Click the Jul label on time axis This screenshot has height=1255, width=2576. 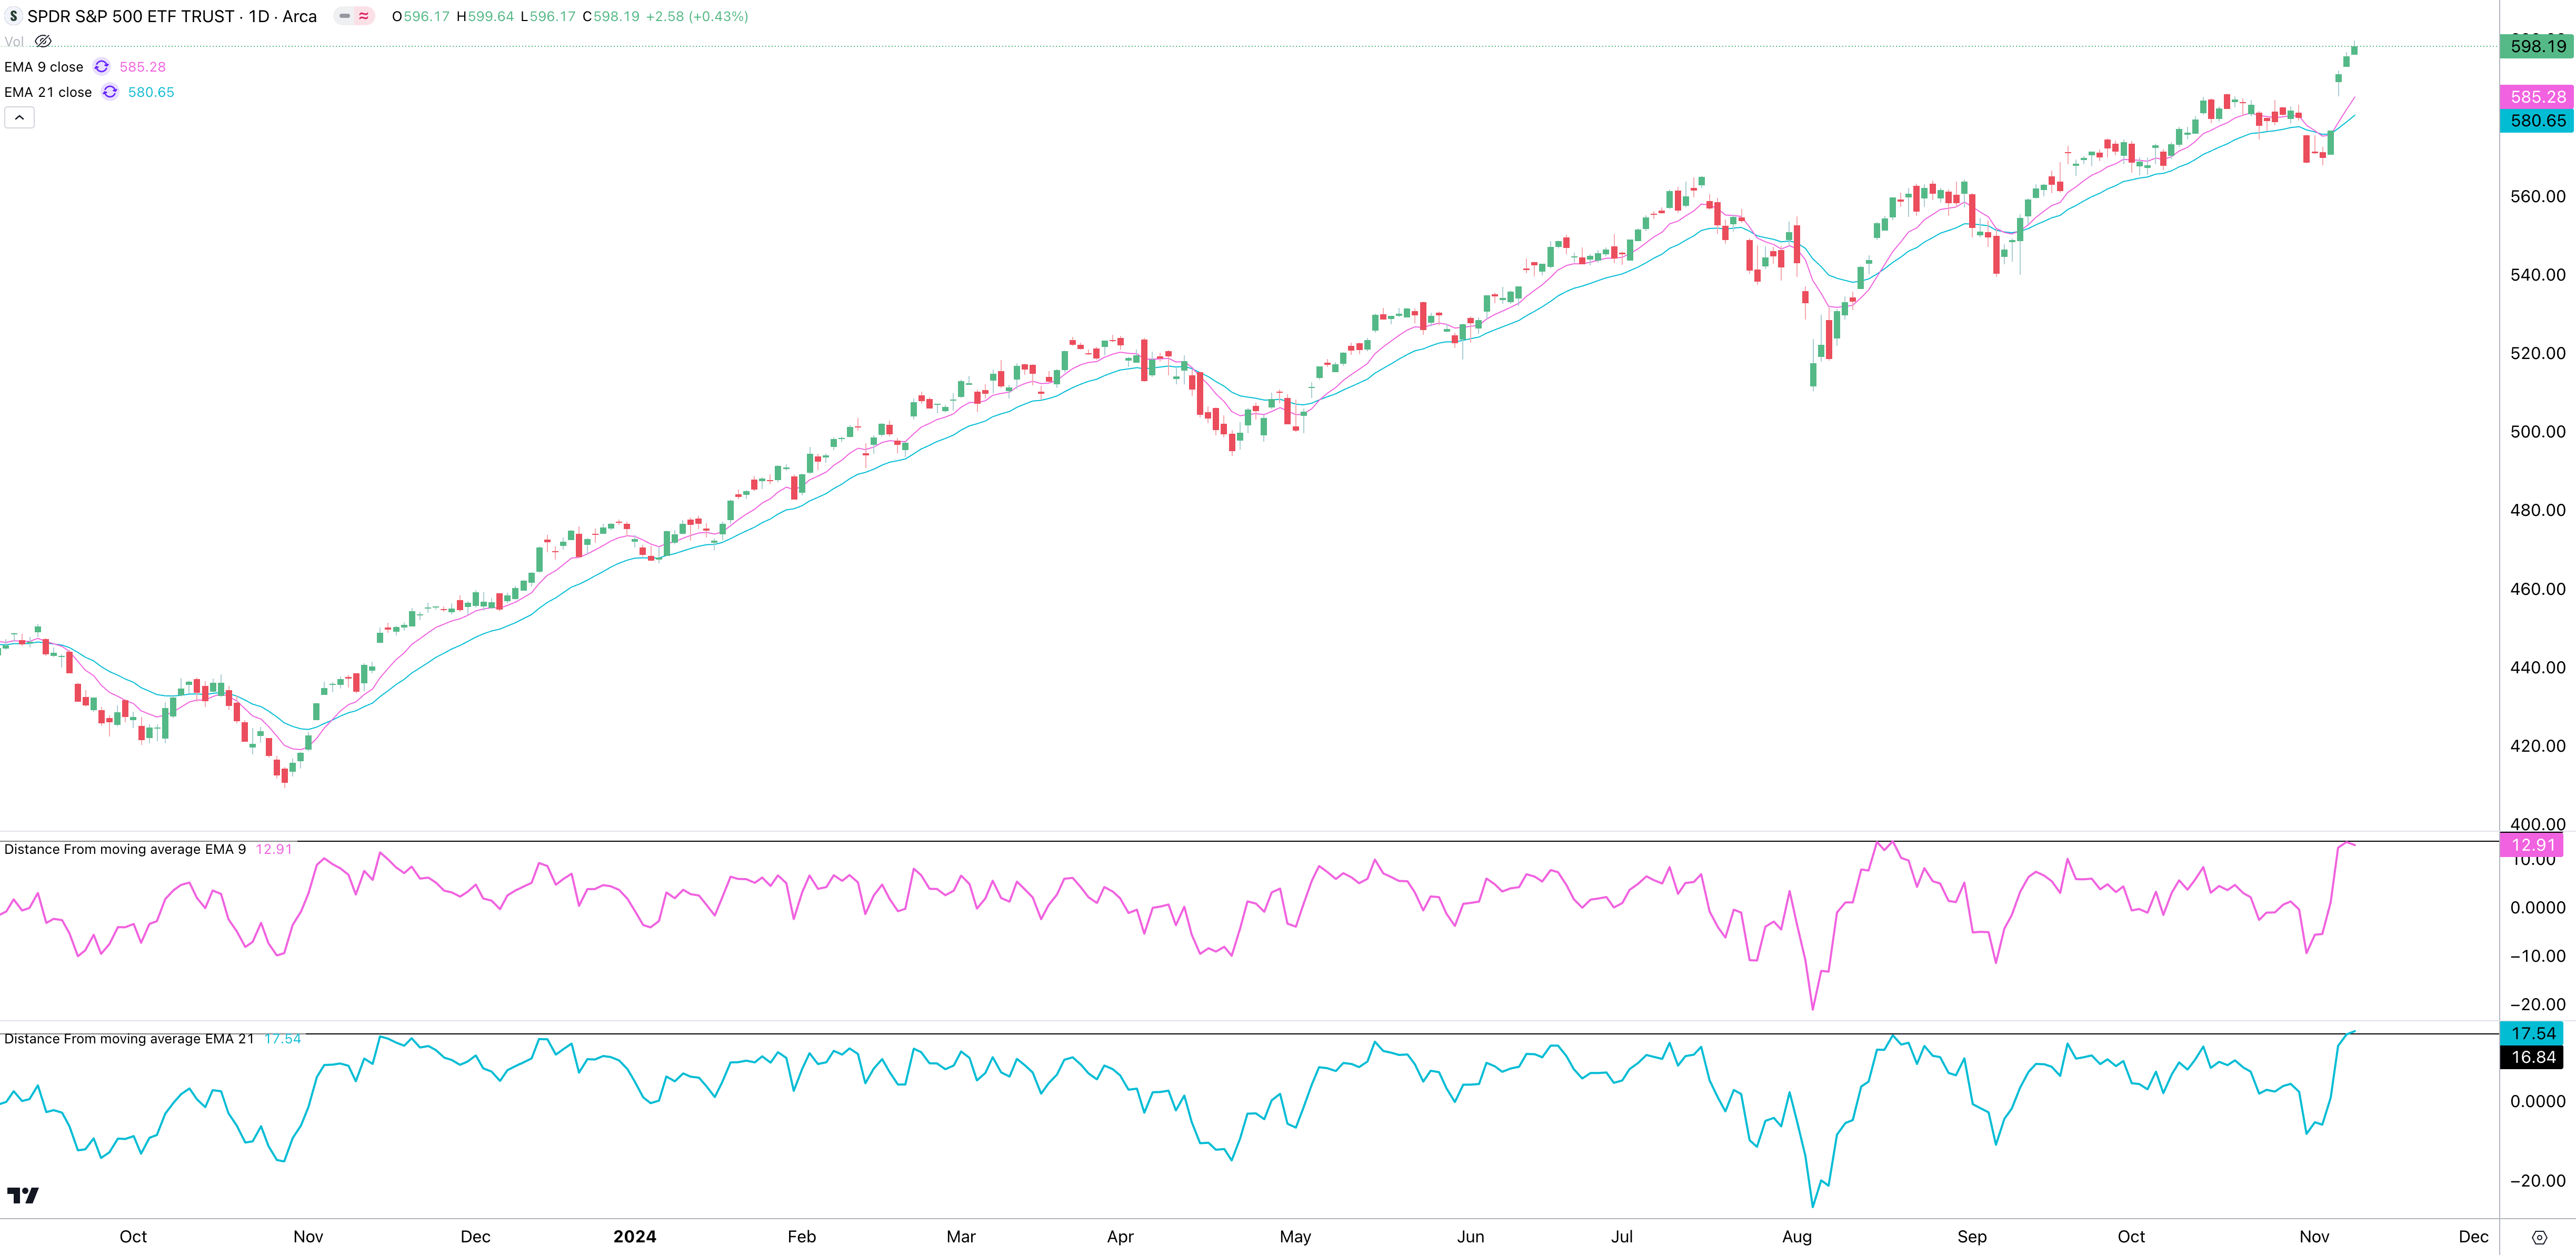pyautogui.click(x=1622, y=1236)
